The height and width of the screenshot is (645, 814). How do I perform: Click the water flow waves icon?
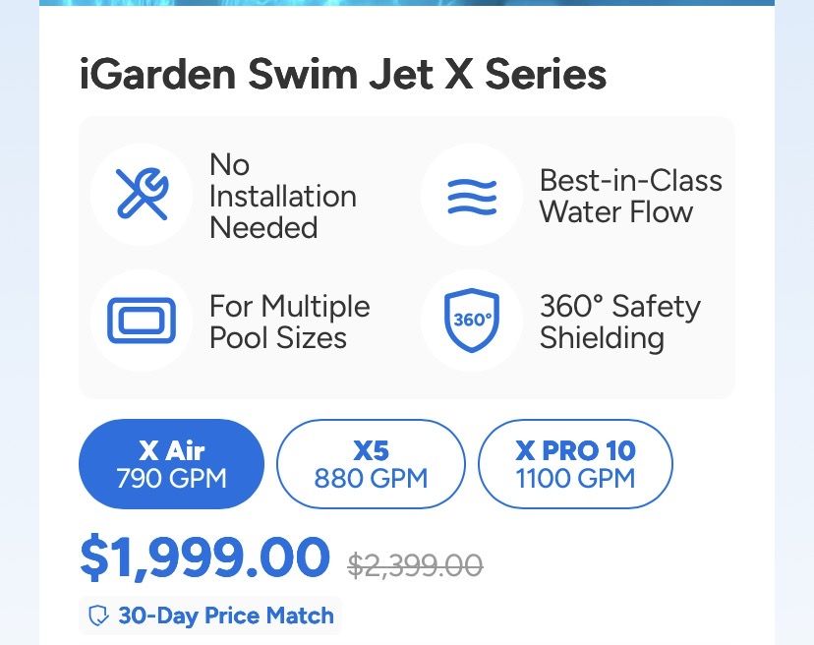472,197
